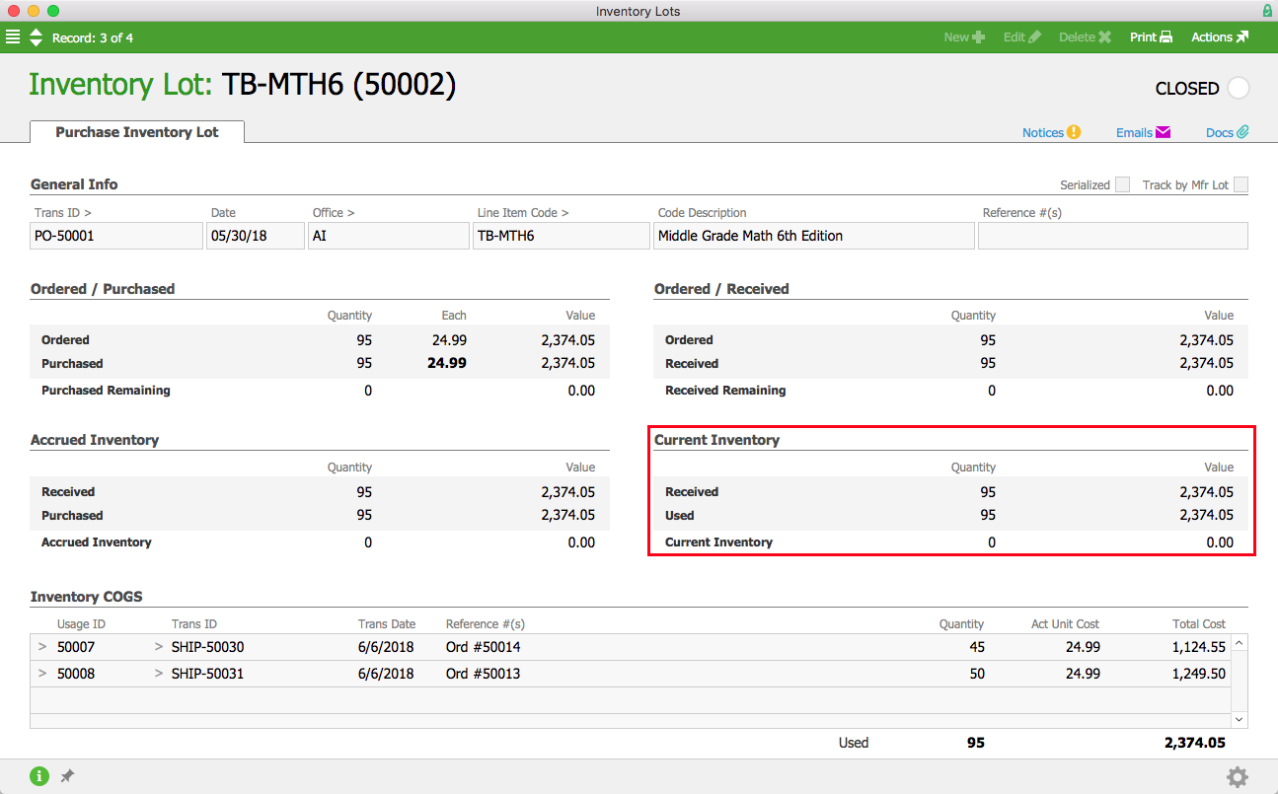Open the settings gear icon
Image resolution: width=1278 pixels, height=794 pixels.
point(1237,777)
